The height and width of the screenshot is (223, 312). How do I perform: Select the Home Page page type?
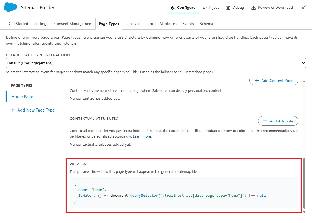[22, 97]
